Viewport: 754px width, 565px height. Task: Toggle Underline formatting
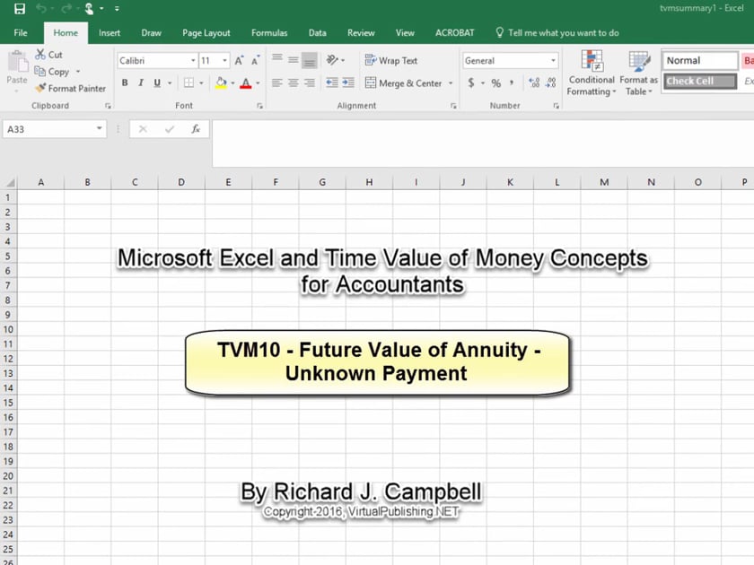(157, 83)
